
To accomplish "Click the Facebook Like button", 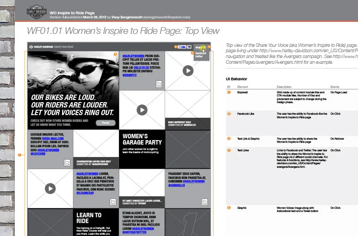I will (x=182, y=47).
